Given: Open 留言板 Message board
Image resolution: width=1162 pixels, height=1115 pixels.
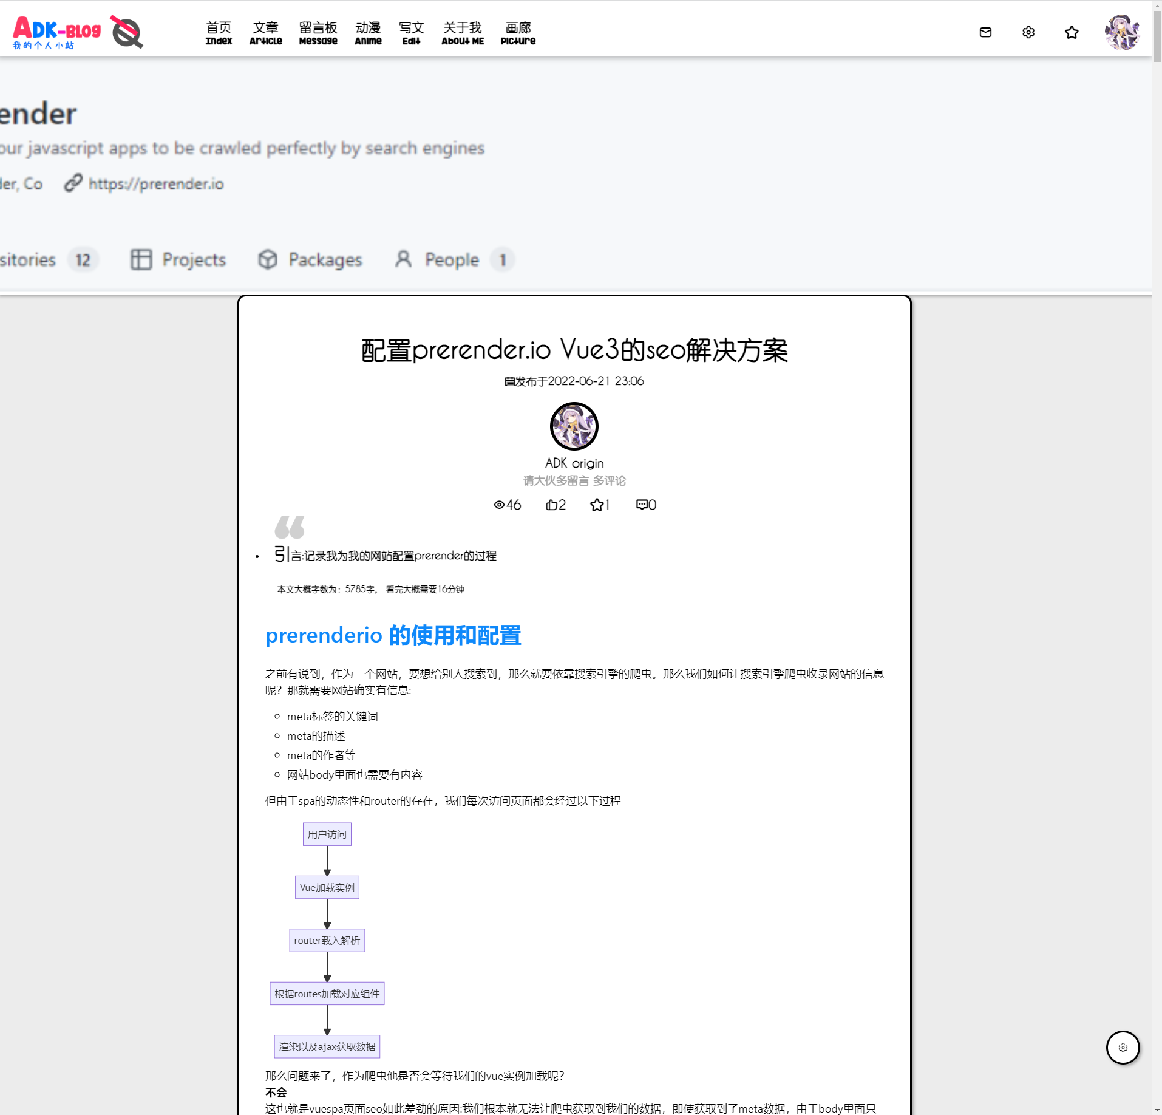Looking at the screenshot, I should (x=318, y=33).
